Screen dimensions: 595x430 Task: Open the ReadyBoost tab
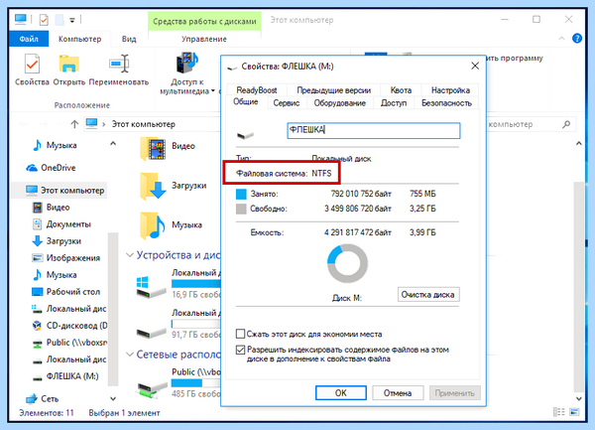point(257,90)
